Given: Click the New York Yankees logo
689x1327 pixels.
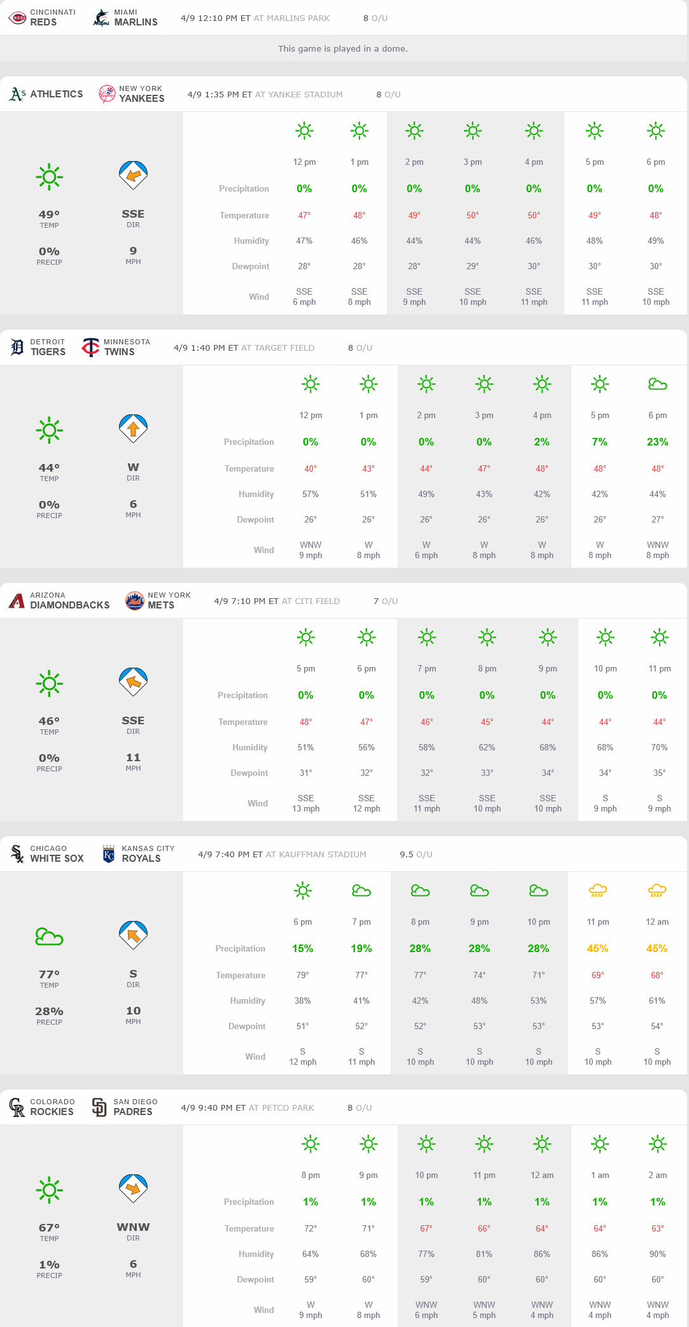Looking at the screenshot, I should 107,94.
